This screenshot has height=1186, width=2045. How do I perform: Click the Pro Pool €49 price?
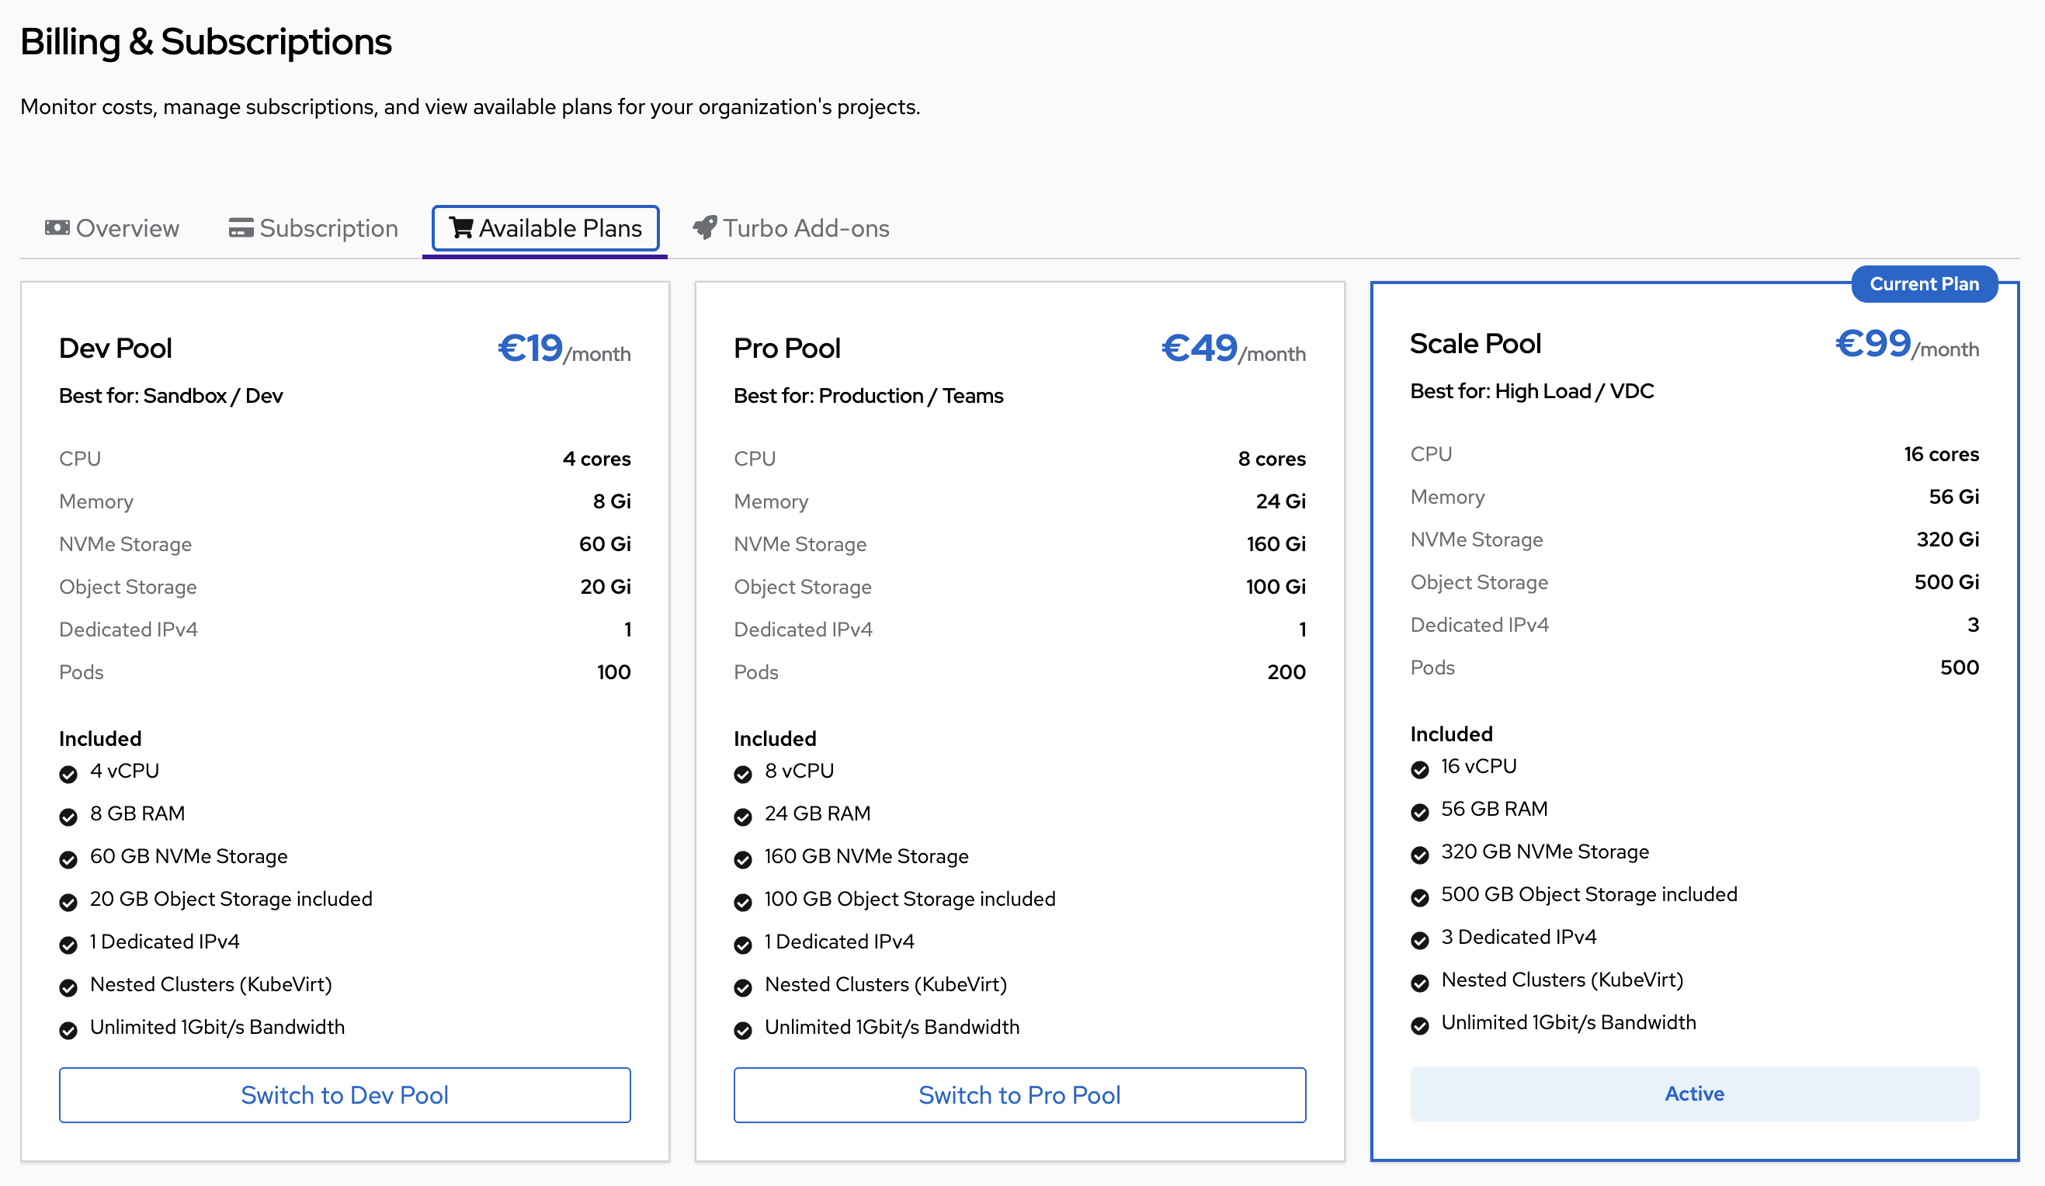[x=1200, y=349]
